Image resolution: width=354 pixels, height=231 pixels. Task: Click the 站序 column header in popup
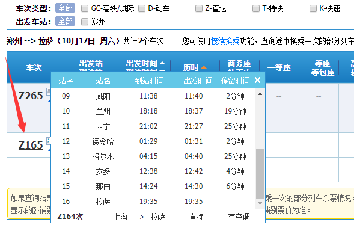(x=66, y=81)
